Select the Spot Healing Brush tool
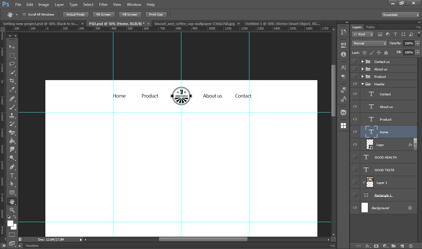The image size is (422, 249). coord(12,98)
